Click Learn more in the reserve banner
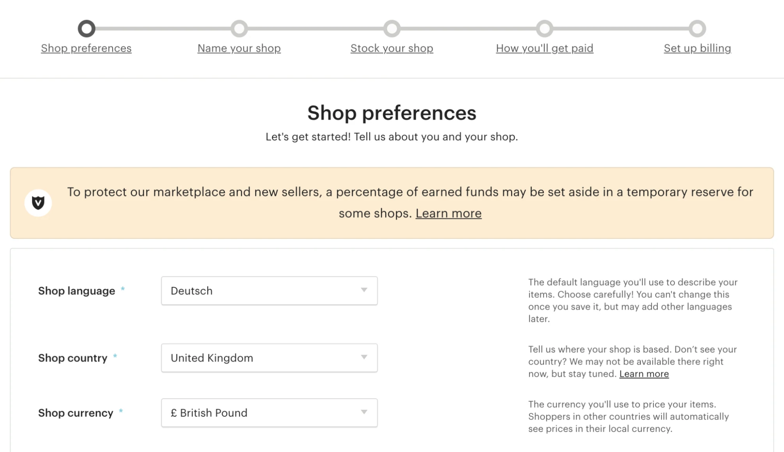 point(448,213)
